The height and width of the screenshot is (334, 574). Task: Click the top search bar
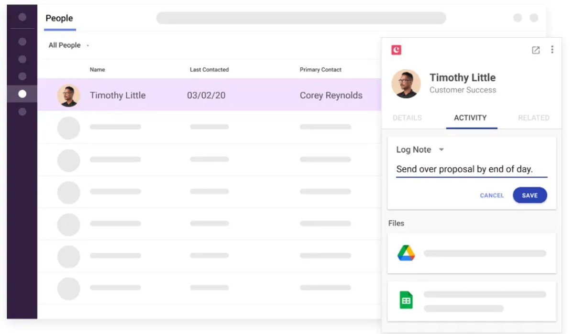(301, 18)
